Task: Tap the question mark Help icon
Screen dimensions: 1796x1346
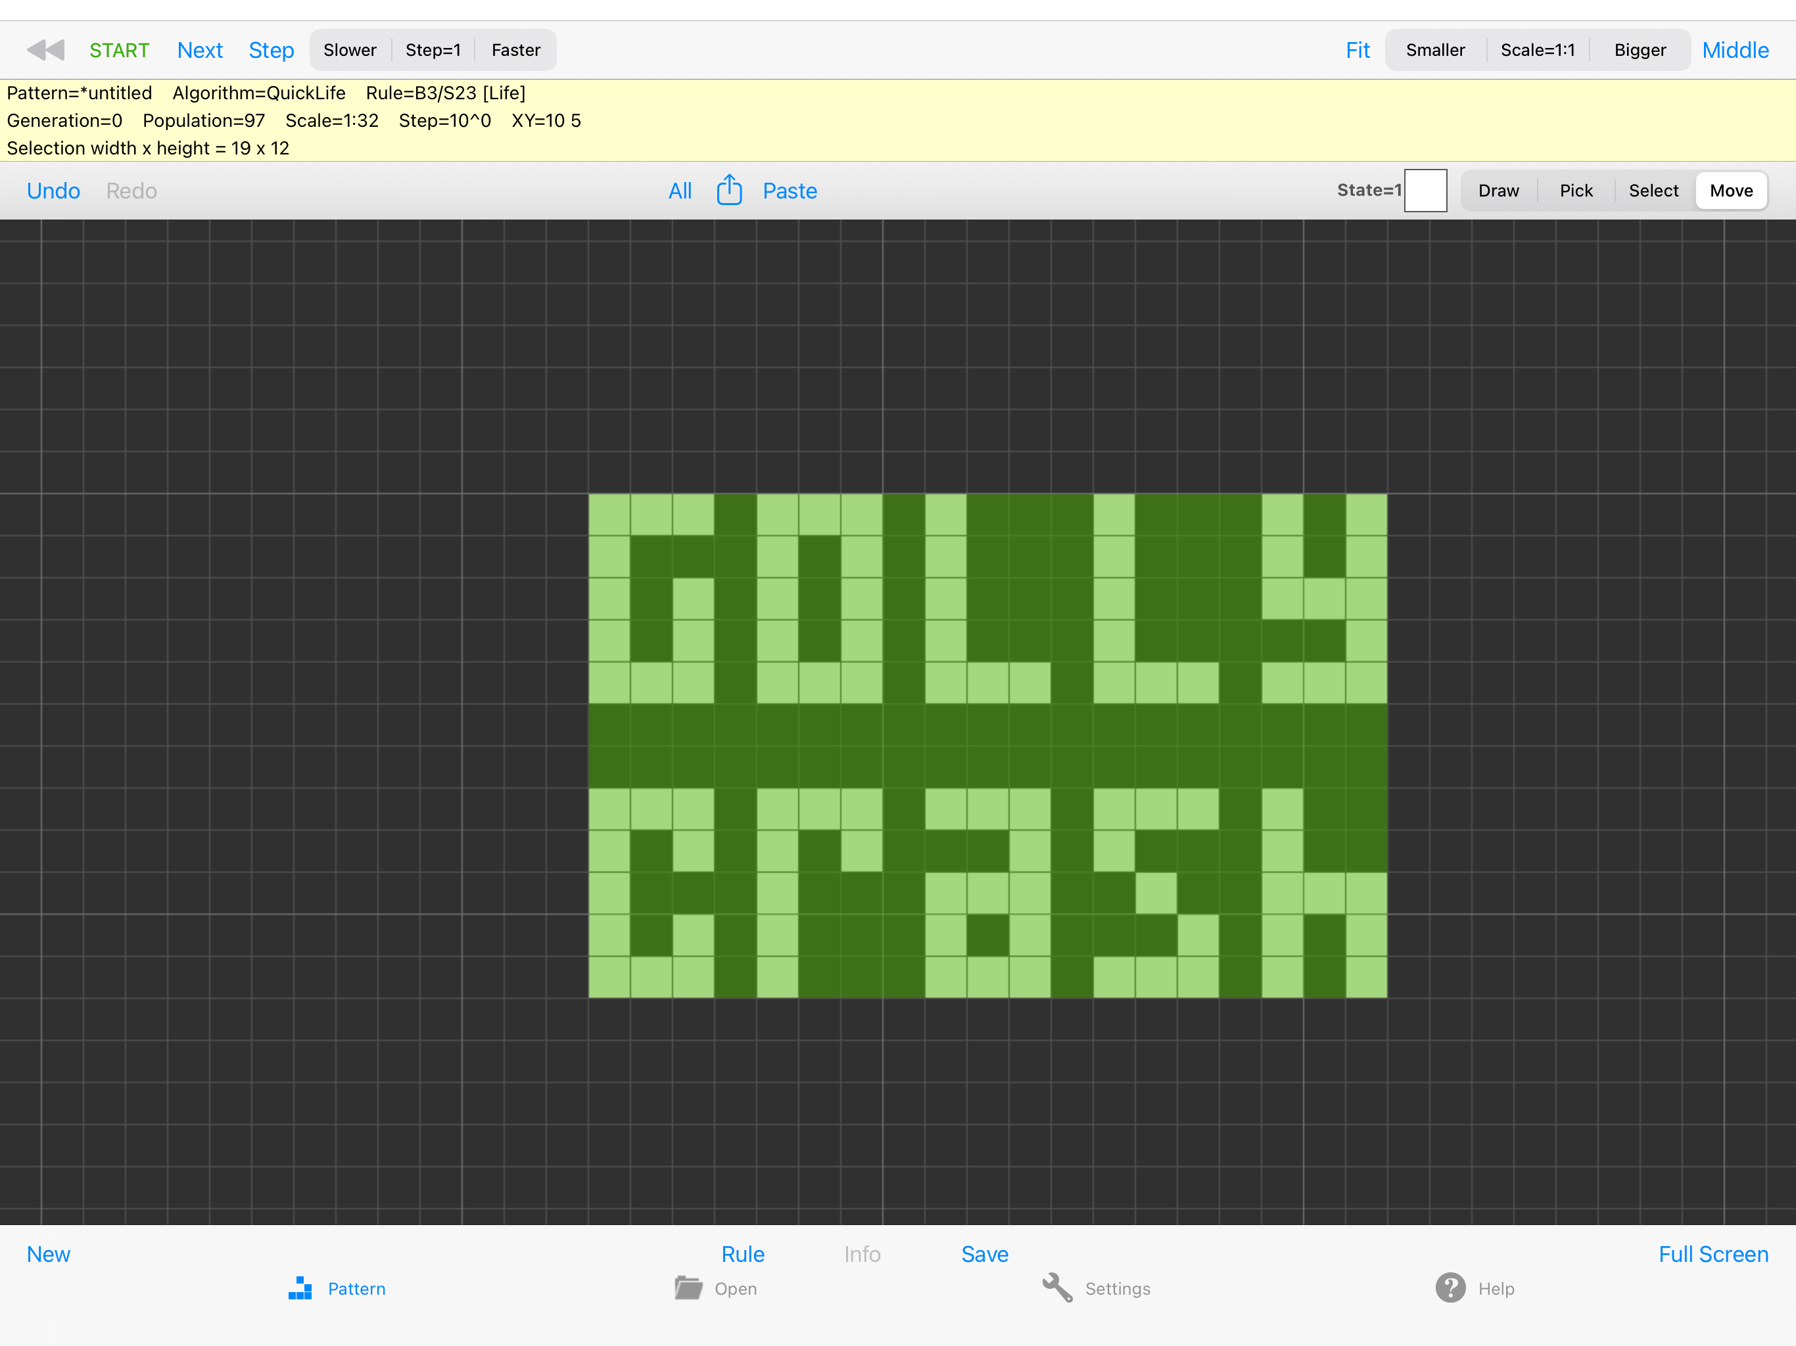Action: coord(1450,1288)
